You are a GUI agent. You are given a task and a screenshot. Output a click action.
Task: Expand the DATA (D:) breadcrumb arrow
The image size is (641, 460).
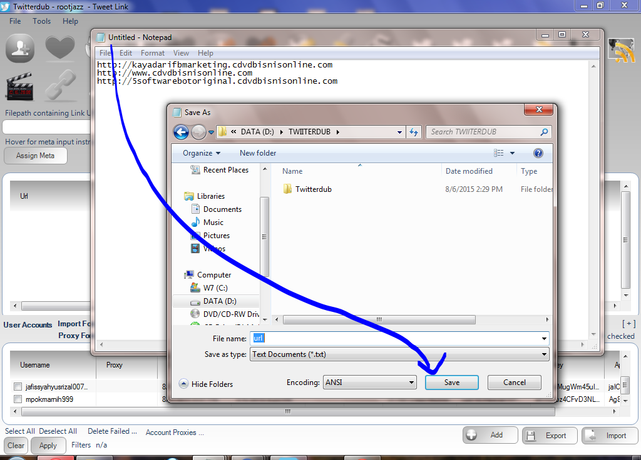pos(281,132)
